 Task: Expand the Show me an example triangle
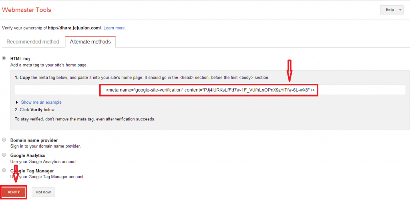[17, 102]
